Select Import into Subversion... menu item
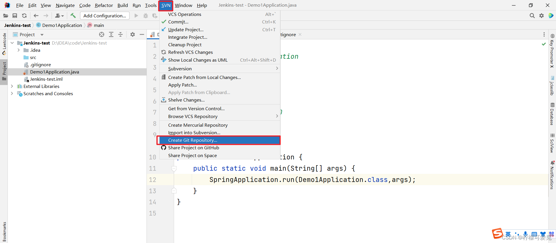 (220, 132)
